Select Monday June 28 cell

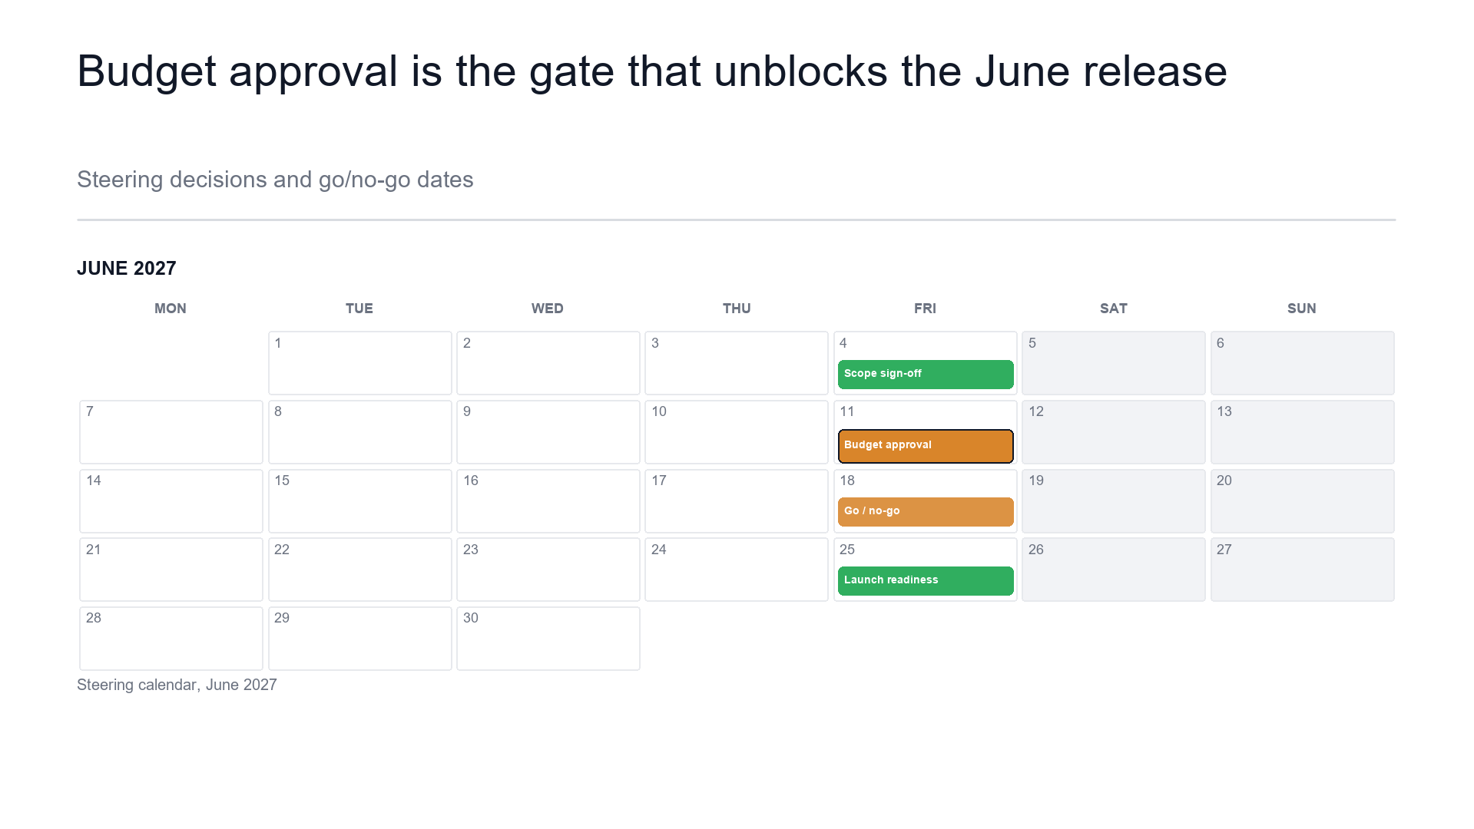[171, 639]
